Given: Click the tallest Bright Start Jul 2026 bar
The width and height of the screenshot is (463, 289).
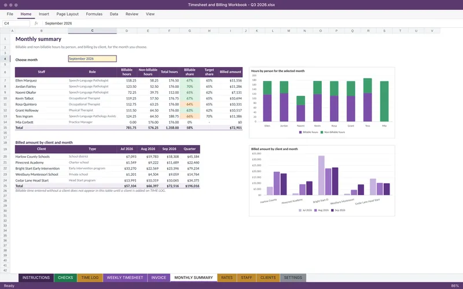Looking at the screenshot, I should tap(321, 175).
